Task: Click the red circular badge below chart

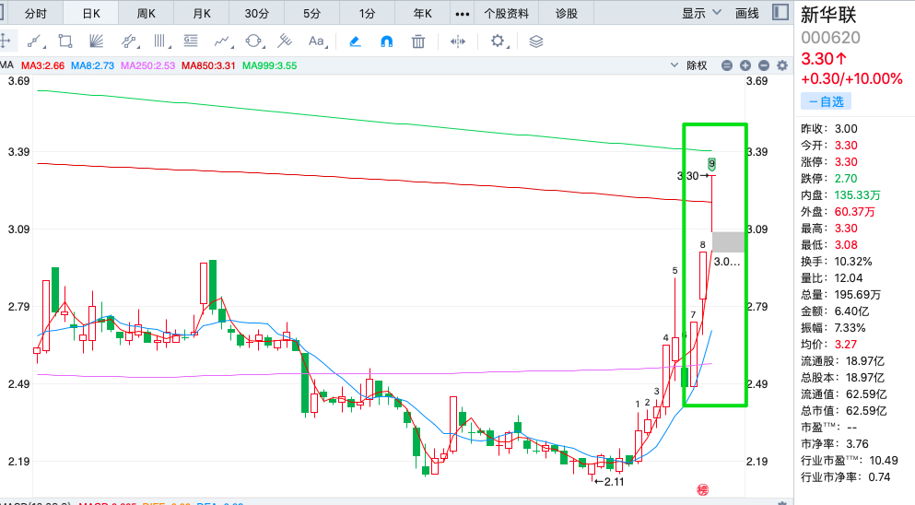Action: (x=702, y=490)
